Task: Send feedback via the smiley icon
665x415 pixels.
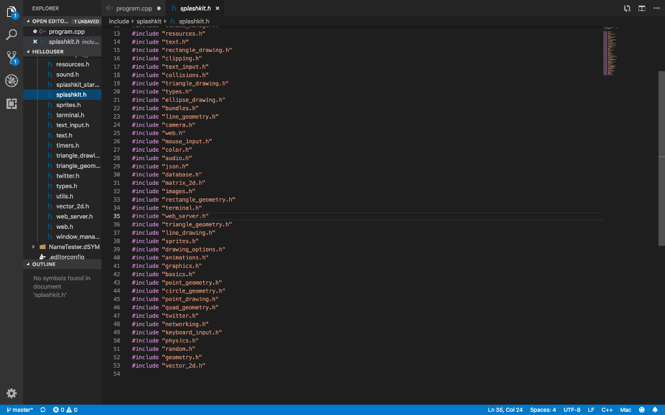Action: tap(642, 409)
